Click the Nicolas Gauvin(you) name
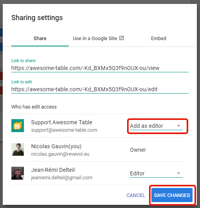 tap(56, 146)
